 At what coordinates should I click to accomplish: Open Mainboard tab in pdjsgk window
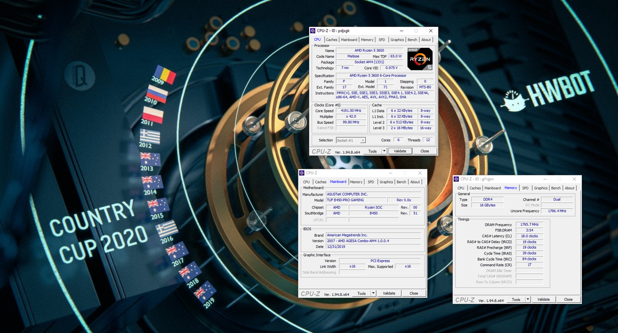[349, 40]
